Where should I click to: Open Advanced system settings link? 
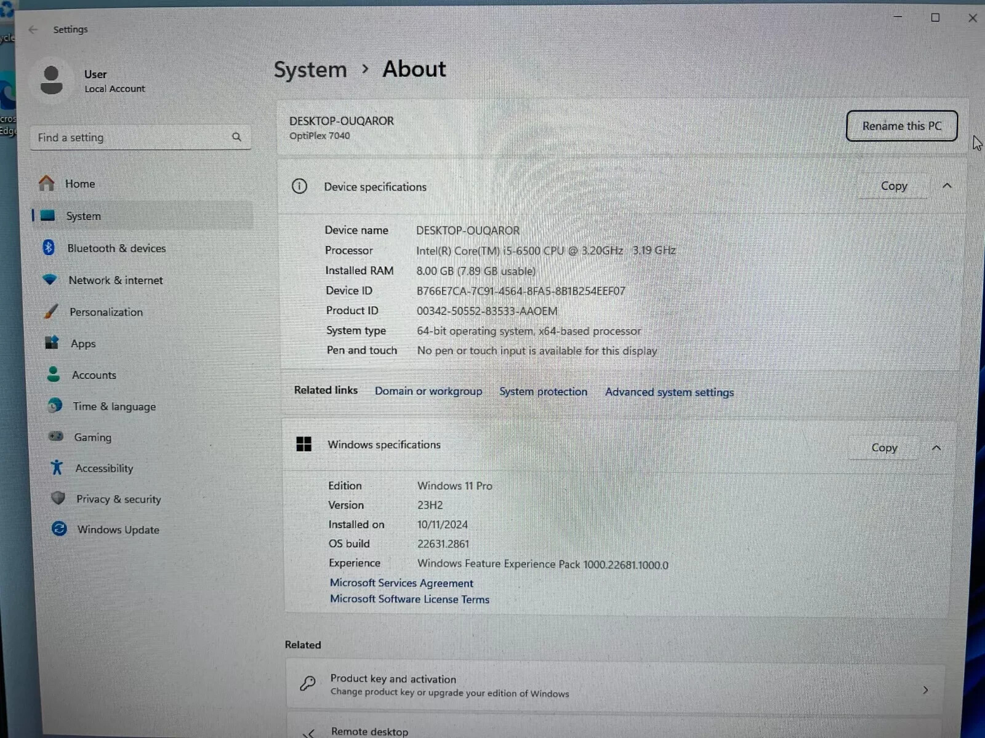tap(669, 392)
